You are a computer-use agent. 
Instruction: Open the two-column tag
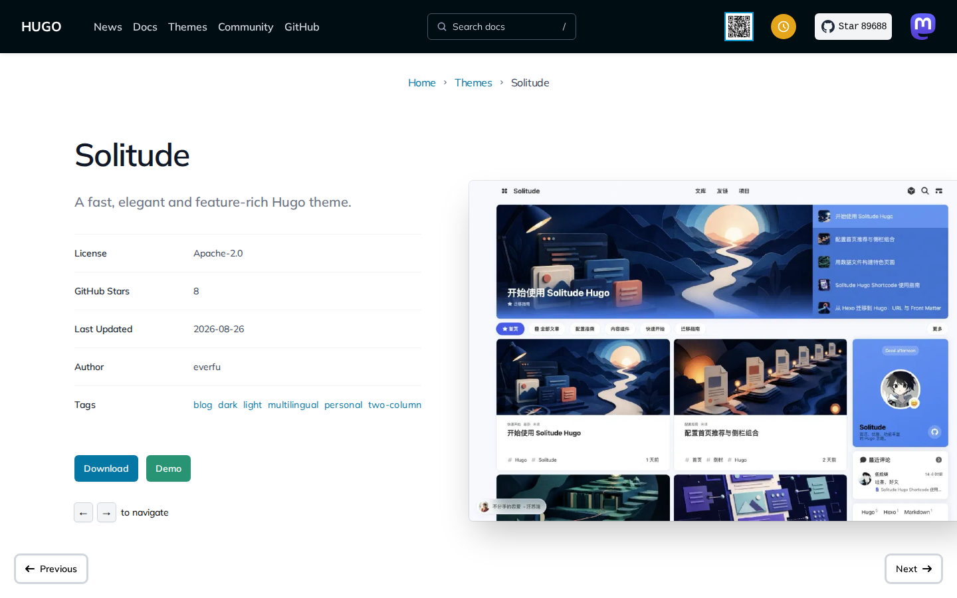click(x=395, y=405)
